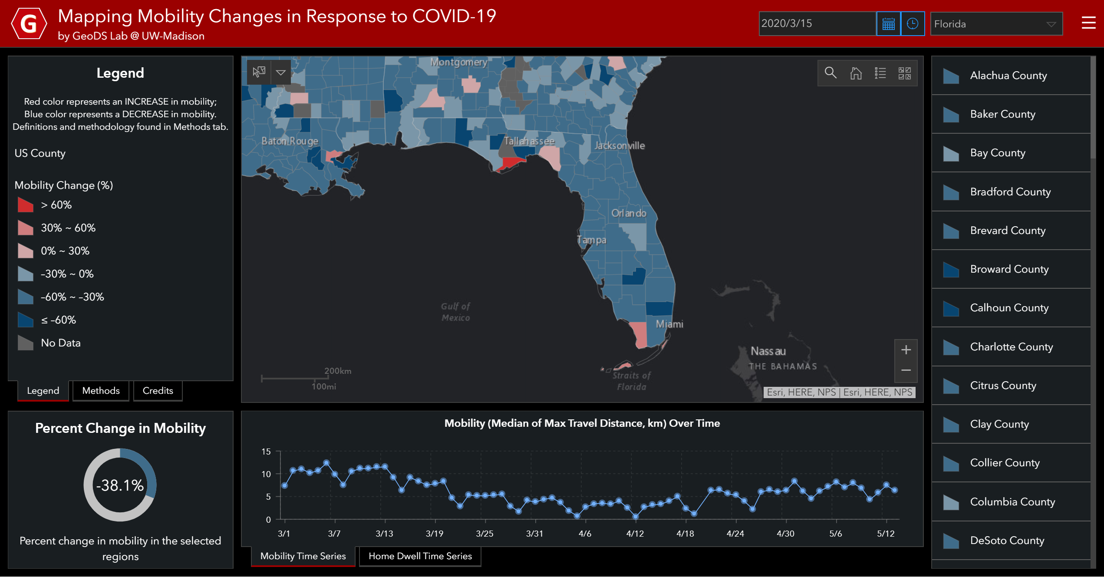Select Bay County in the list
The width and height of the screenshot is (1104, 577).
pos(1011,153)
